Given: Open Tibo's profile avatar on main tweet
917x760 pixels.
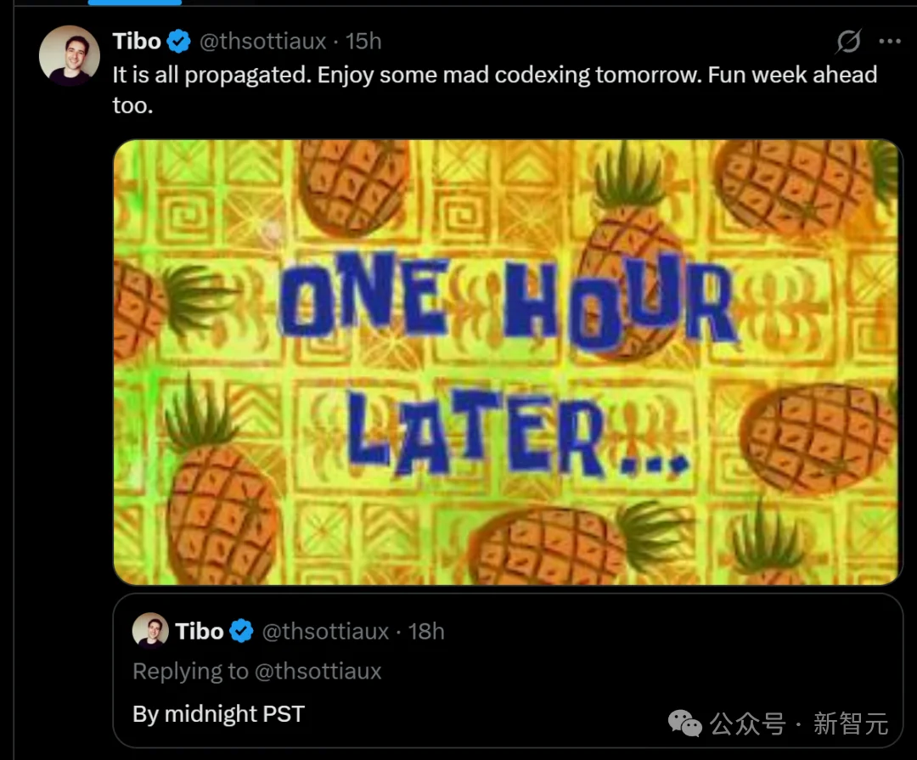Looking at the screenshot, I should (x=69, y=56).
